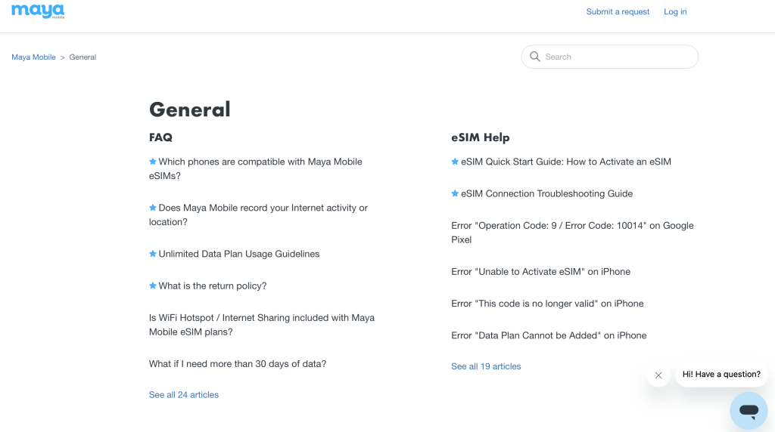Click star beside Internet activity article
The height and width of the screenshot is (432, 775).
tap(153, 208)
